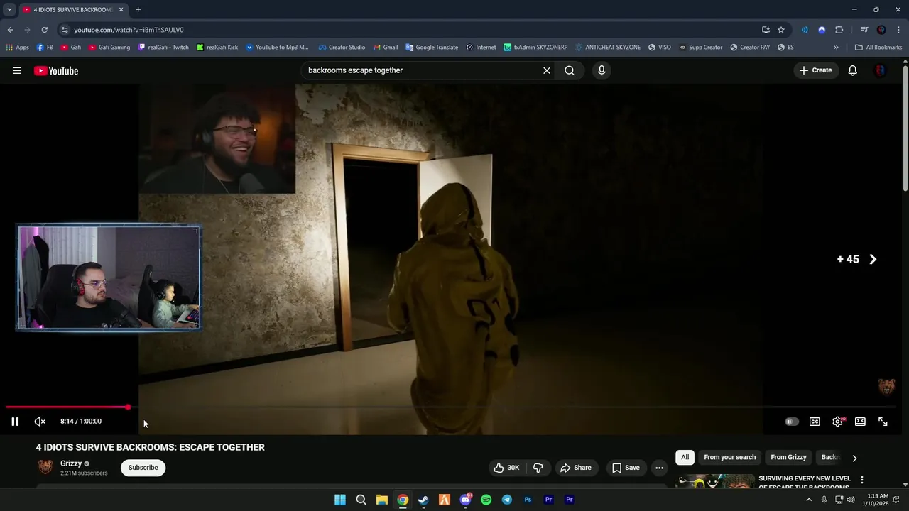Open Discord from the taskbar
This screenshot has width=909, height=511.
465,500
